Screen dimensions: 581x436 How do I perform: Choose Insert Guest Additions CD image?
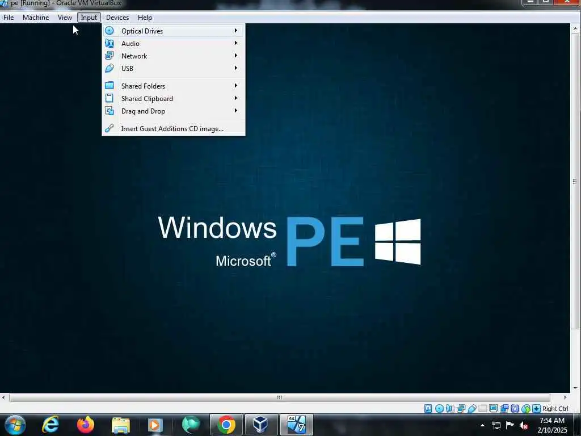pyautogui.click(x=174, y=129)
